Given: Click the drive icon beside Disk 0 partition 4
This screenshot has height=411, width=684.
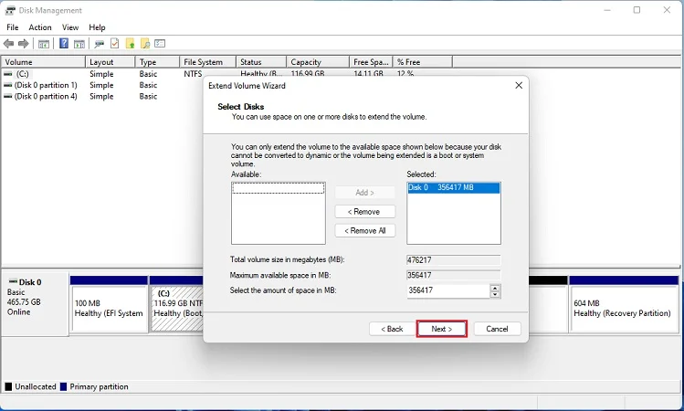Looking at the screenshot, I should pyautogui.click(x=8, y=97).
